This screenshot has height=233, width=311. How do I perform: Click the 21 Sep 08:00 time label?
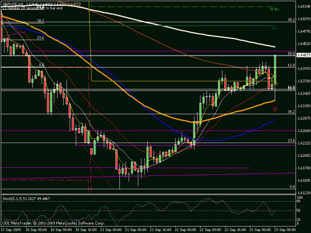pyautogui.click(x=136, y=230)
